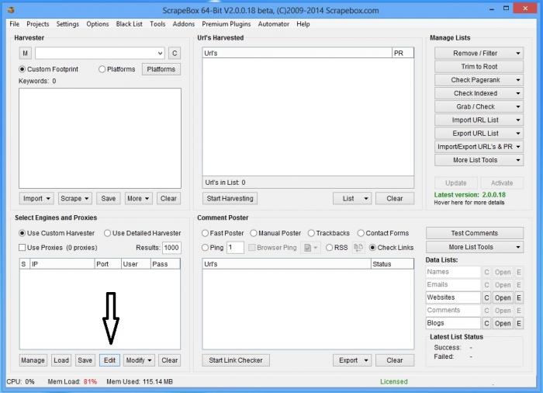Open the Premium Plugins menu
The height and width of the screenshot is (393, 543).
coord(227,24)
